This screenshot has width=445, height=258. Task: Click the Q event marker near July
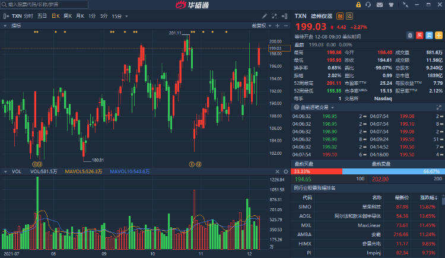[39, 164]
